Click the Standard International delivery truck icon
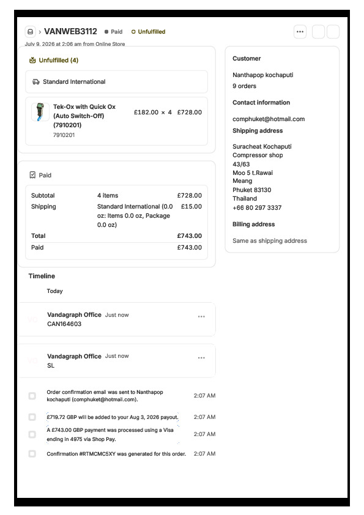The image size is (364, 515). point(36,82)
